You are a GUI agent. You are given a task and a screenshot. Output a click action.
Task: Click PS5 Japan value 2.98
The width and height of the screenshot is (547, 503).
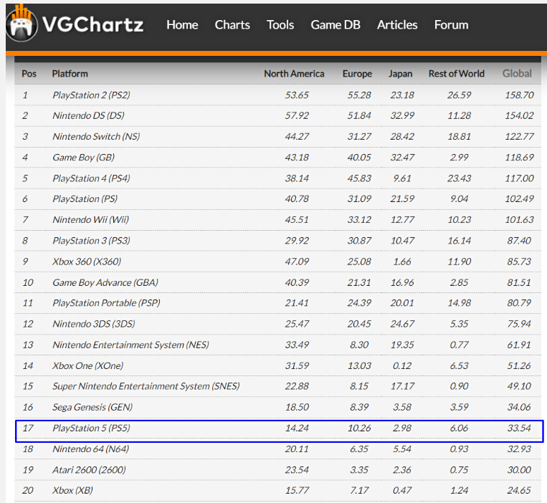coord(402,428)
